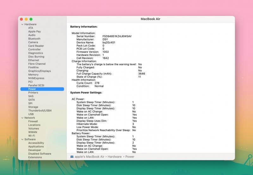The image size is (253, 175).
Task: Select NVMExpress entry
Action: (36, 78)
